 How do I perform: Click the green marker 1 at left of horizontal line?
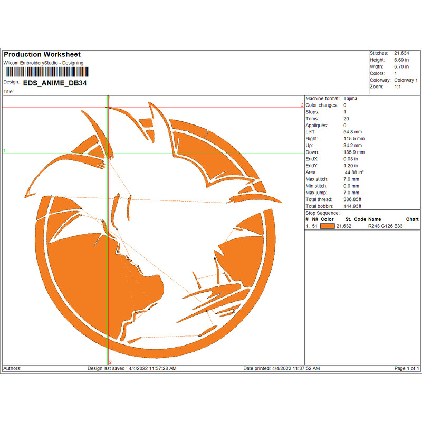[x=5, y=151]
